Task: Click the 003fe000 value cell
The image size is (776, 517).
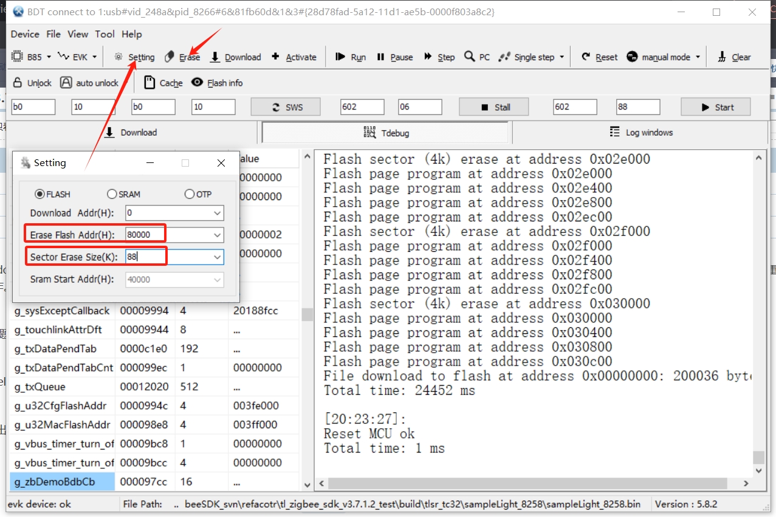Action: 264,406
